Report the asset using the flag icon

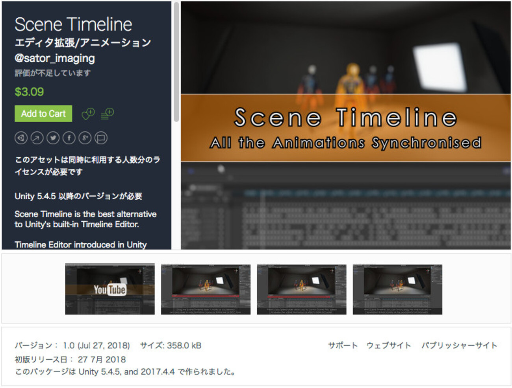[x=101, y=138]
